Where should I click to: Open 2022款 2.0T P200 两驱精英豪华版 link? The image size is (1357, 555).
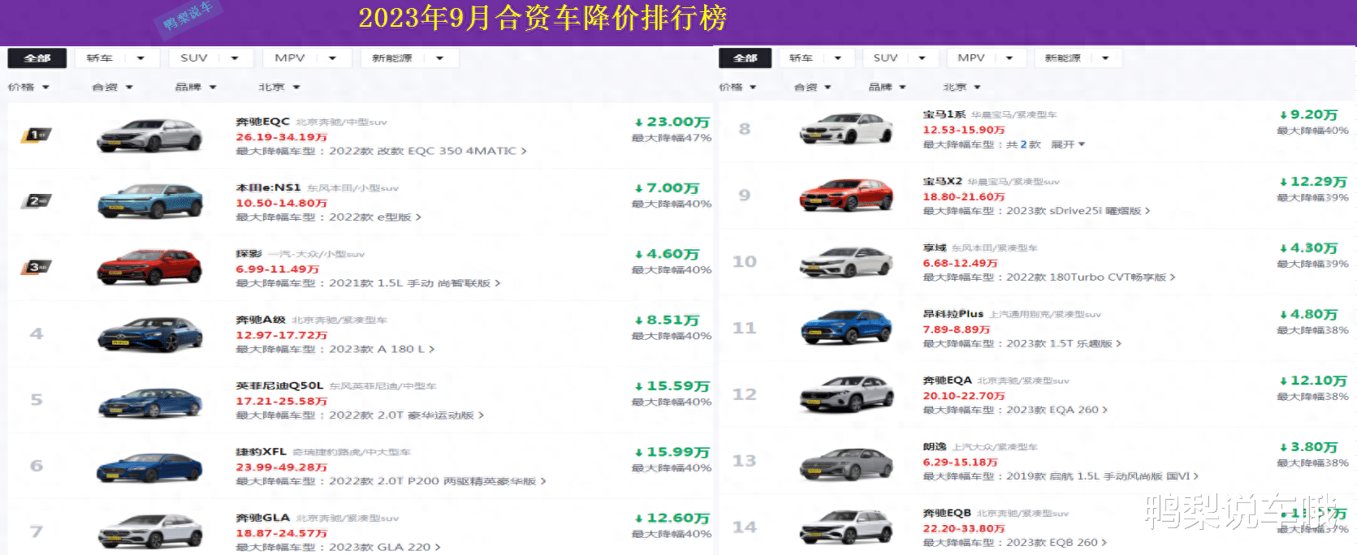437,481
